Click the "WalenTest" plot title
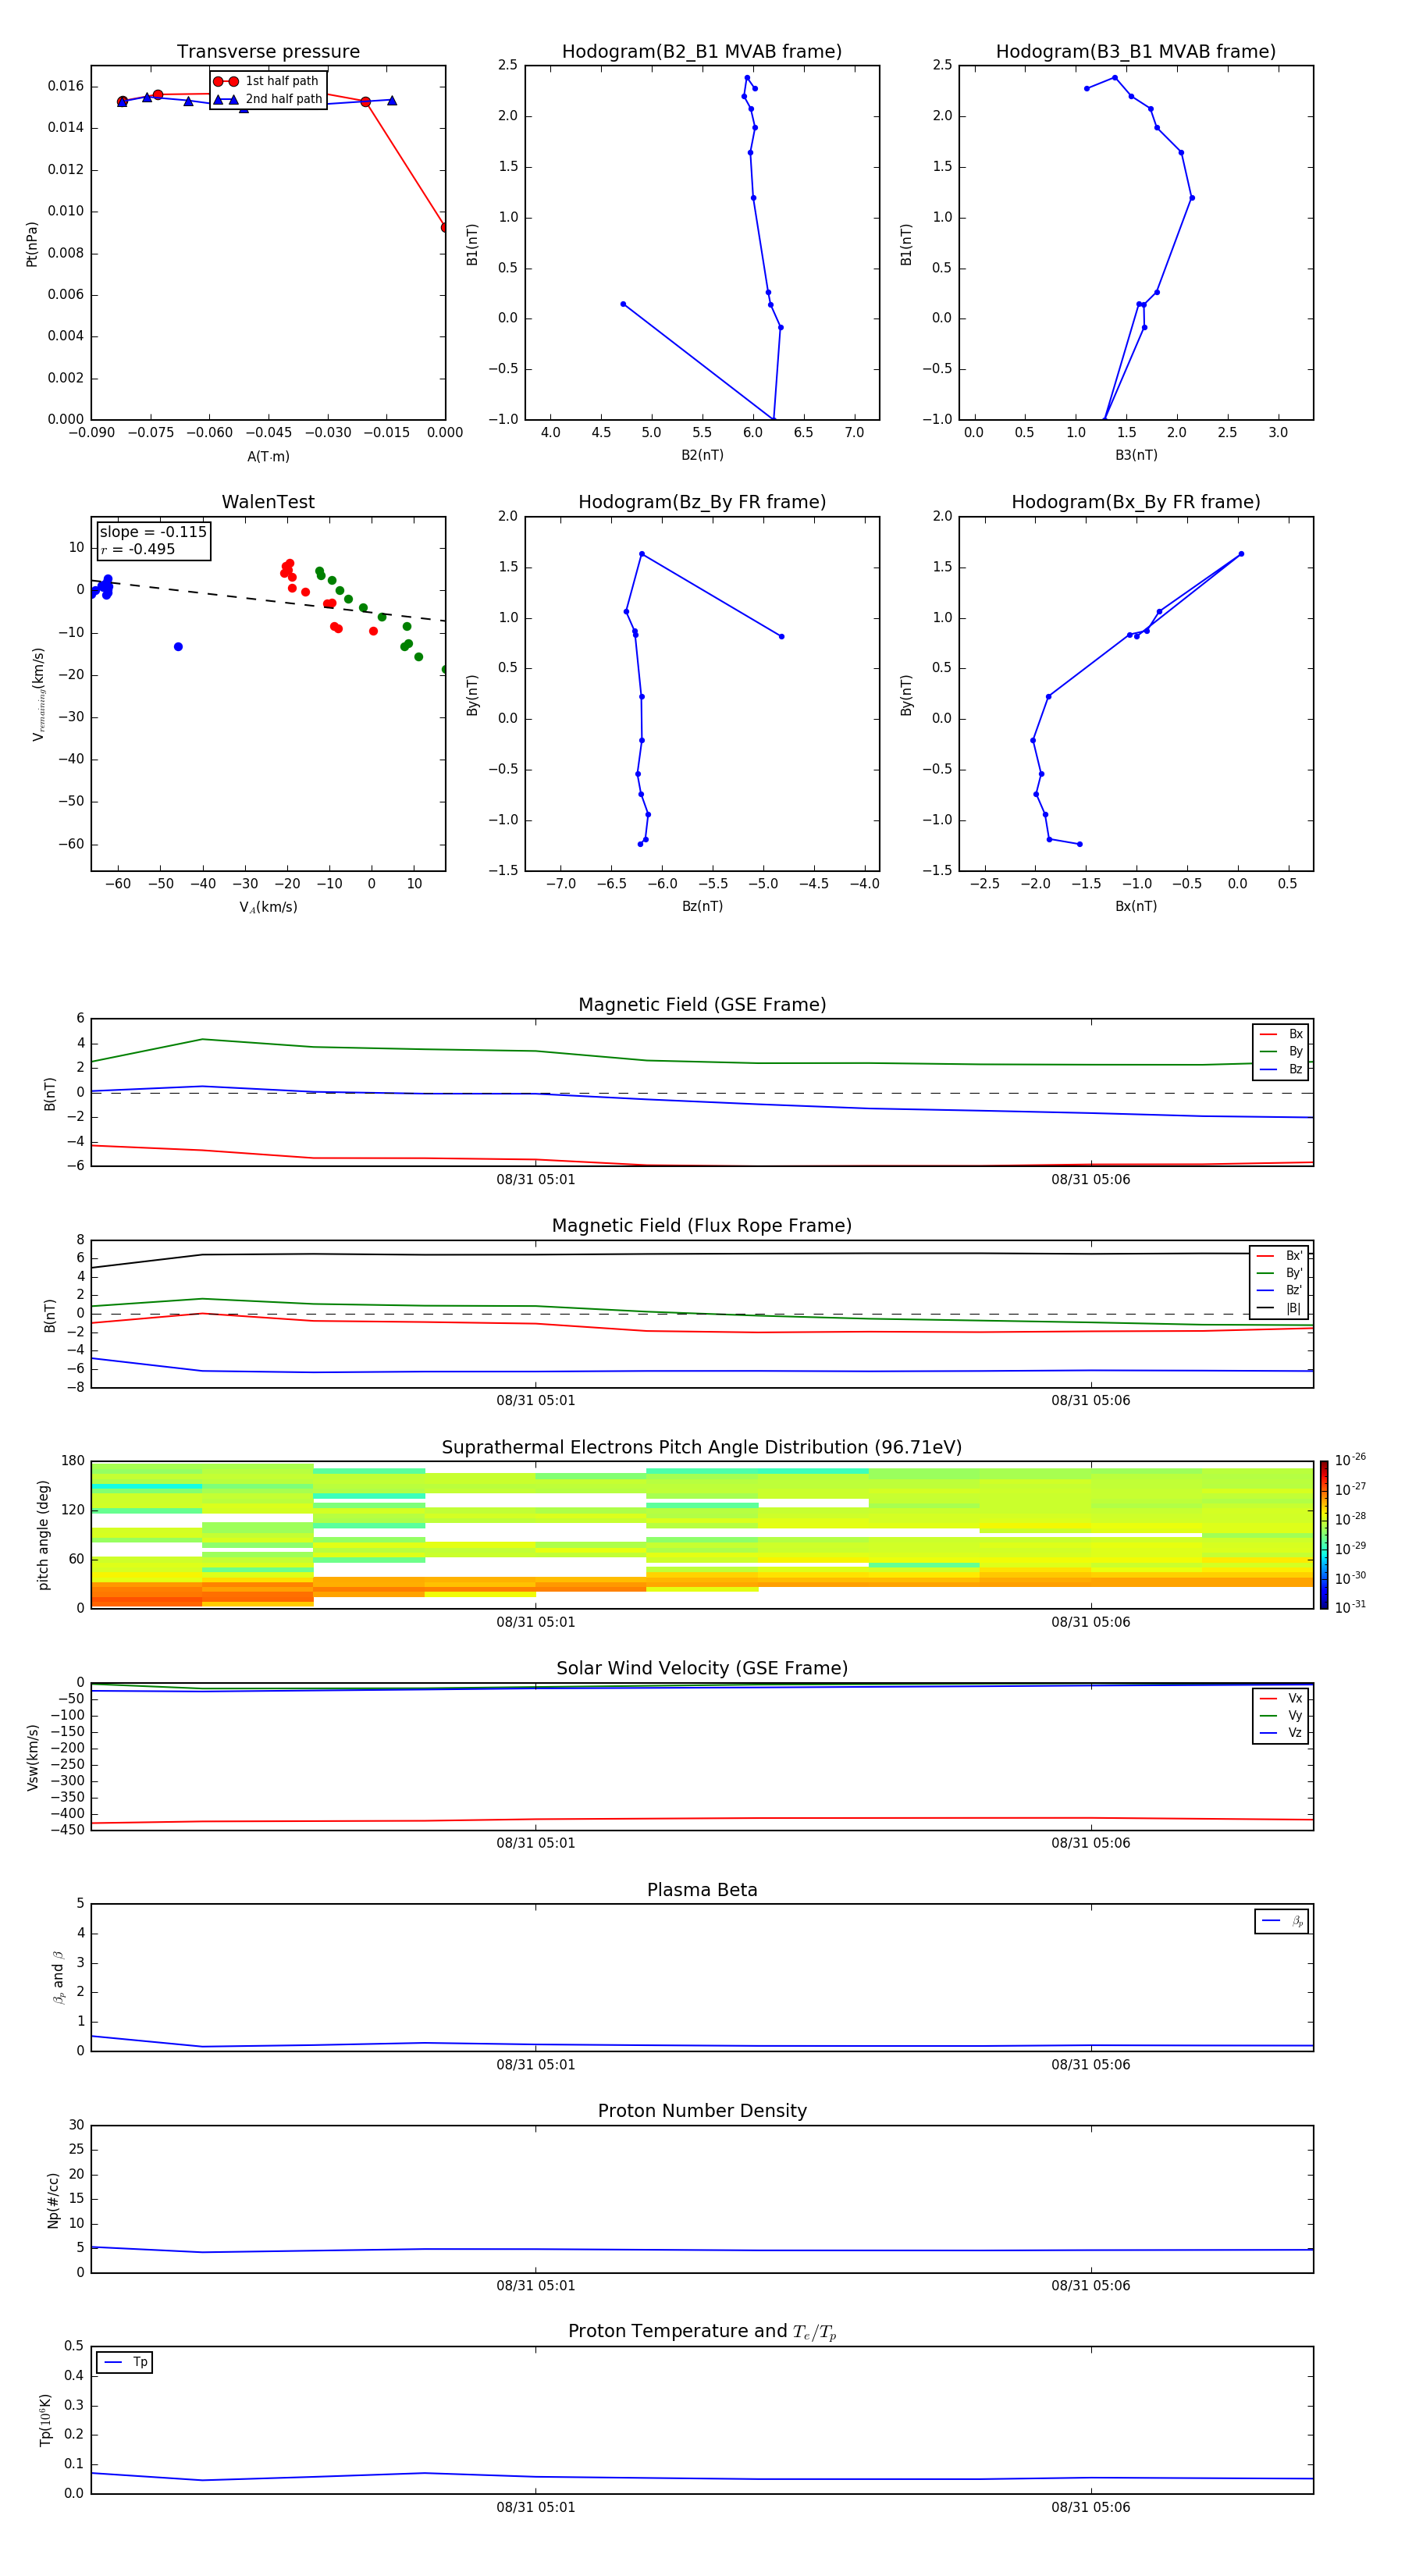This screenshot has width=1405, height=2576. pos(268,502)
